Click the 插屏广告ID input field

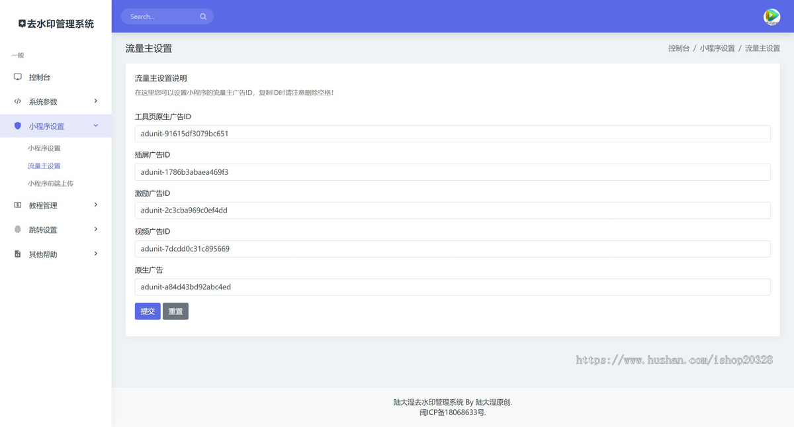tap(453, 172)
